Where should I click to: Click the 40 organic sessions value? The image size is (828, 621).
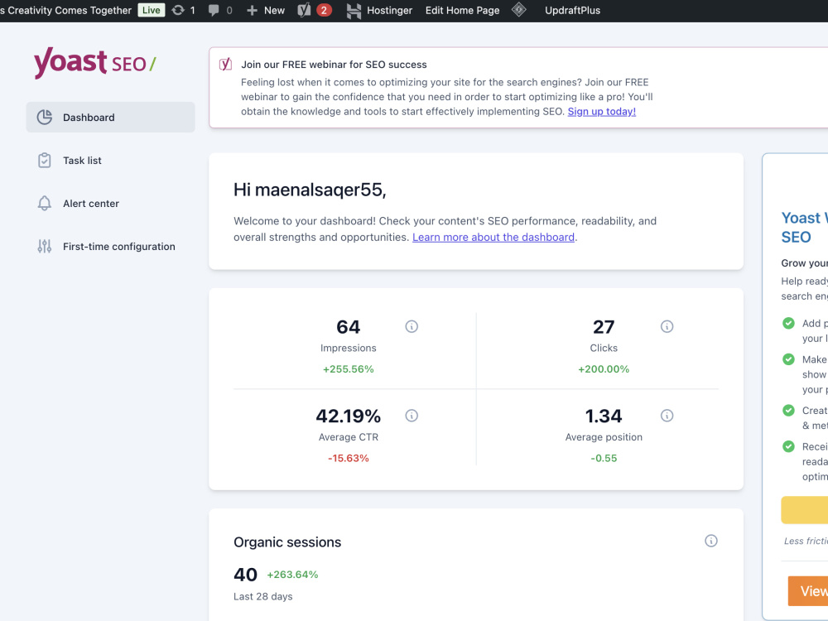coord(246,575)
